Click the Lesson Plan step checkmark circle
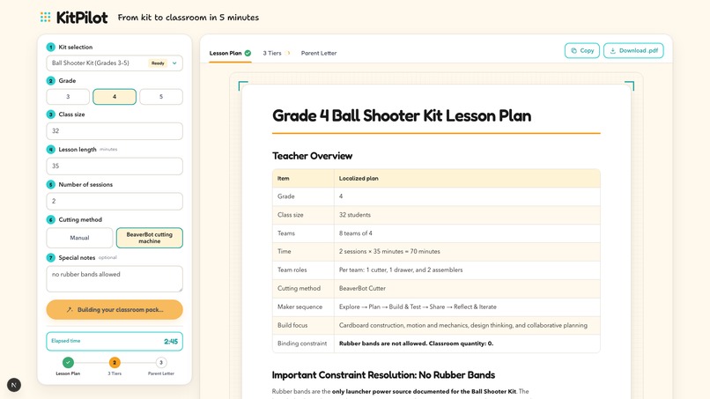Viewport: 710px width, 399px height. [68, 362]
